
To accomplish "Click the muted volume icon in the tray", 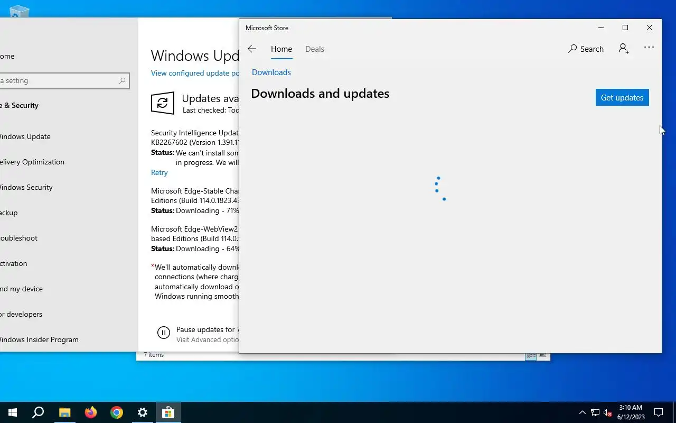I will tap(608, 412).
